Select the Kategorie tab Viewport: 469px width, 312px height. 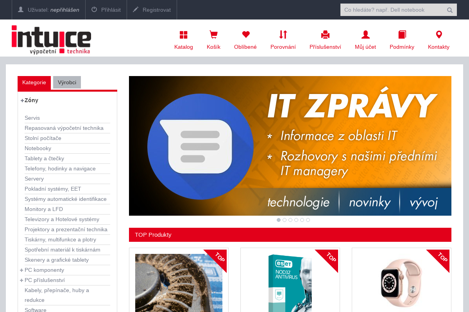pos(34,82)
